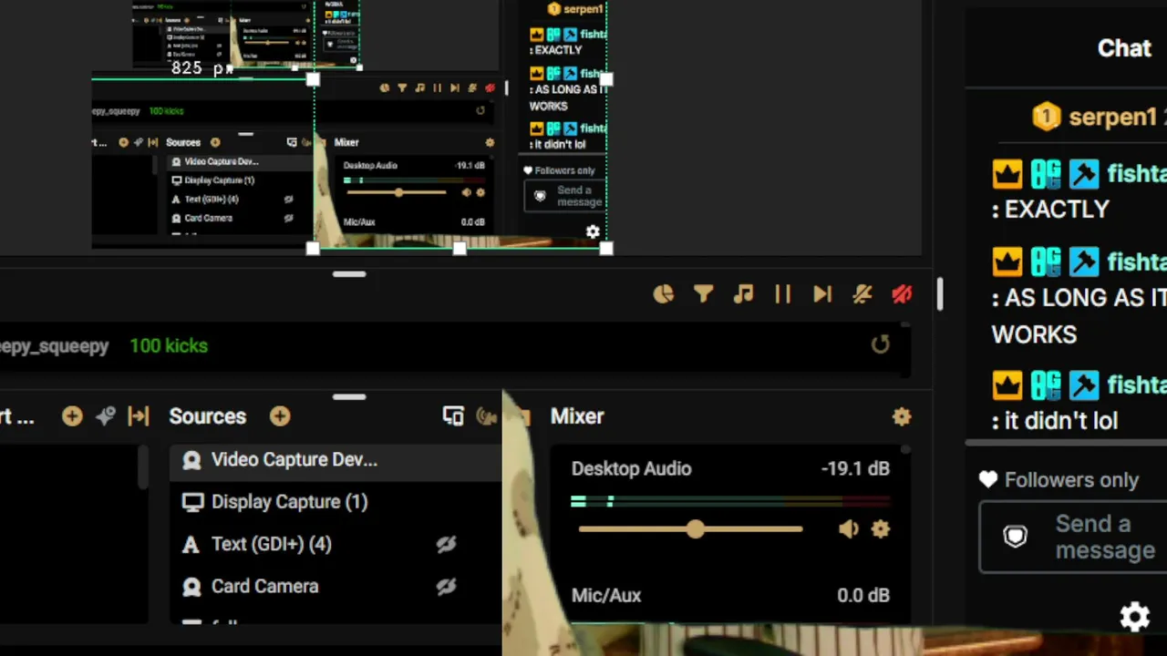Click the full-size hammer badge above the EXACTLY message
Image resolution: width=1167 pixels, height=656 pixels.
(x=1084, y=173)
